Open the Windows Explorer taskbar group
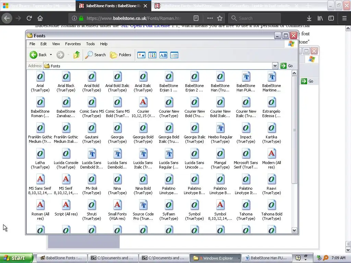Image resolution: width=351 pixels, height=263 pixels. click(215, 258)
